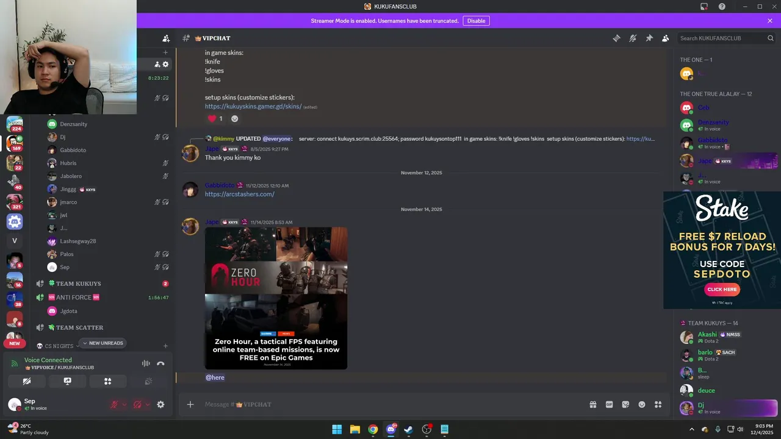The height and width of the screenshot is (439, 781).
Task: Open User Settings gear
Action: click(x=160, y=404)
